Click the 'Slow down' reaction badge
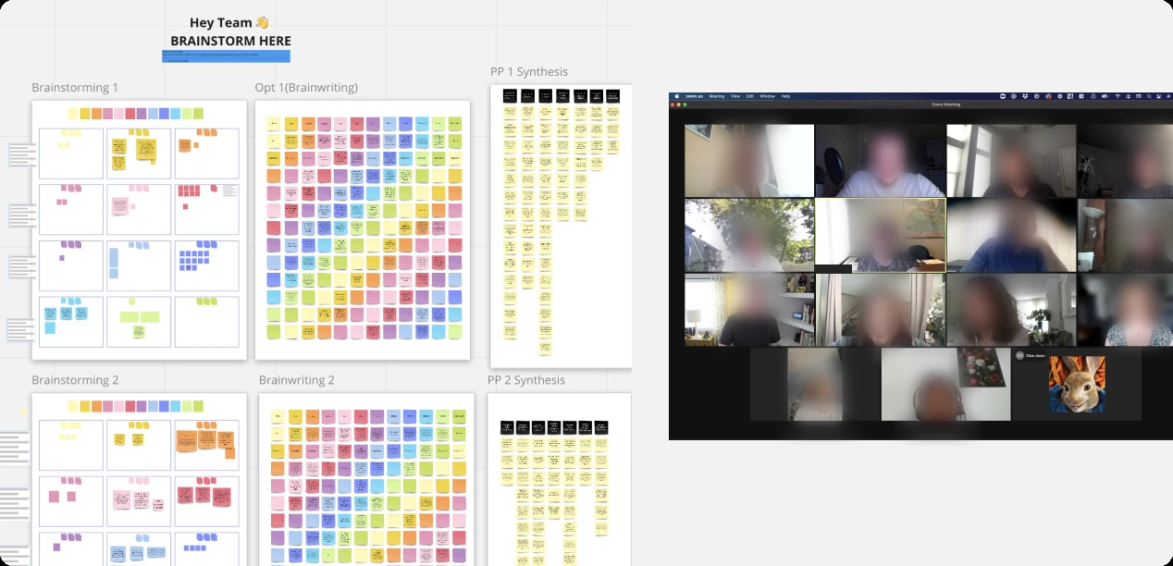Viewport: 1173px width, 566px height. 1031,355
